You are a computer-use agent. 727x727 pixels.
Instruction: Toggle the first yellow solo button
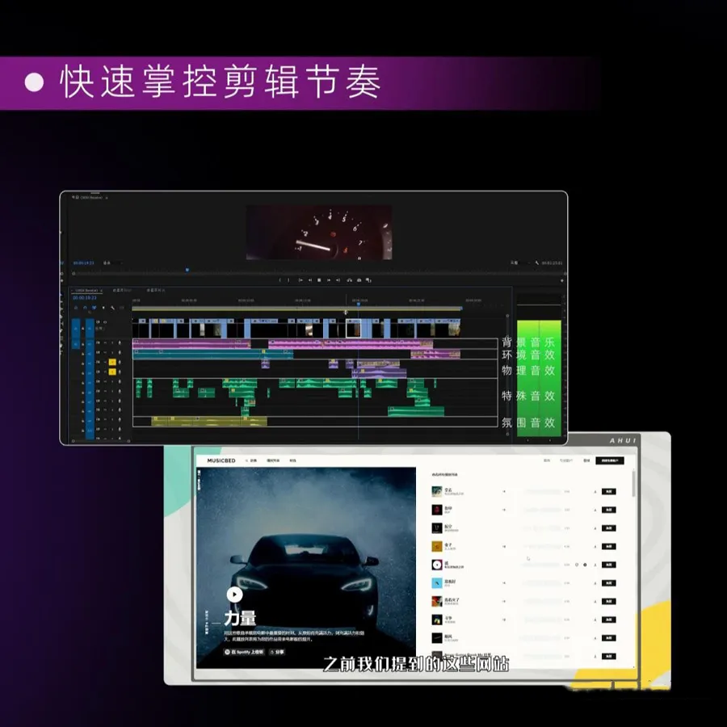pyautogui.click(x=112, y=362)
